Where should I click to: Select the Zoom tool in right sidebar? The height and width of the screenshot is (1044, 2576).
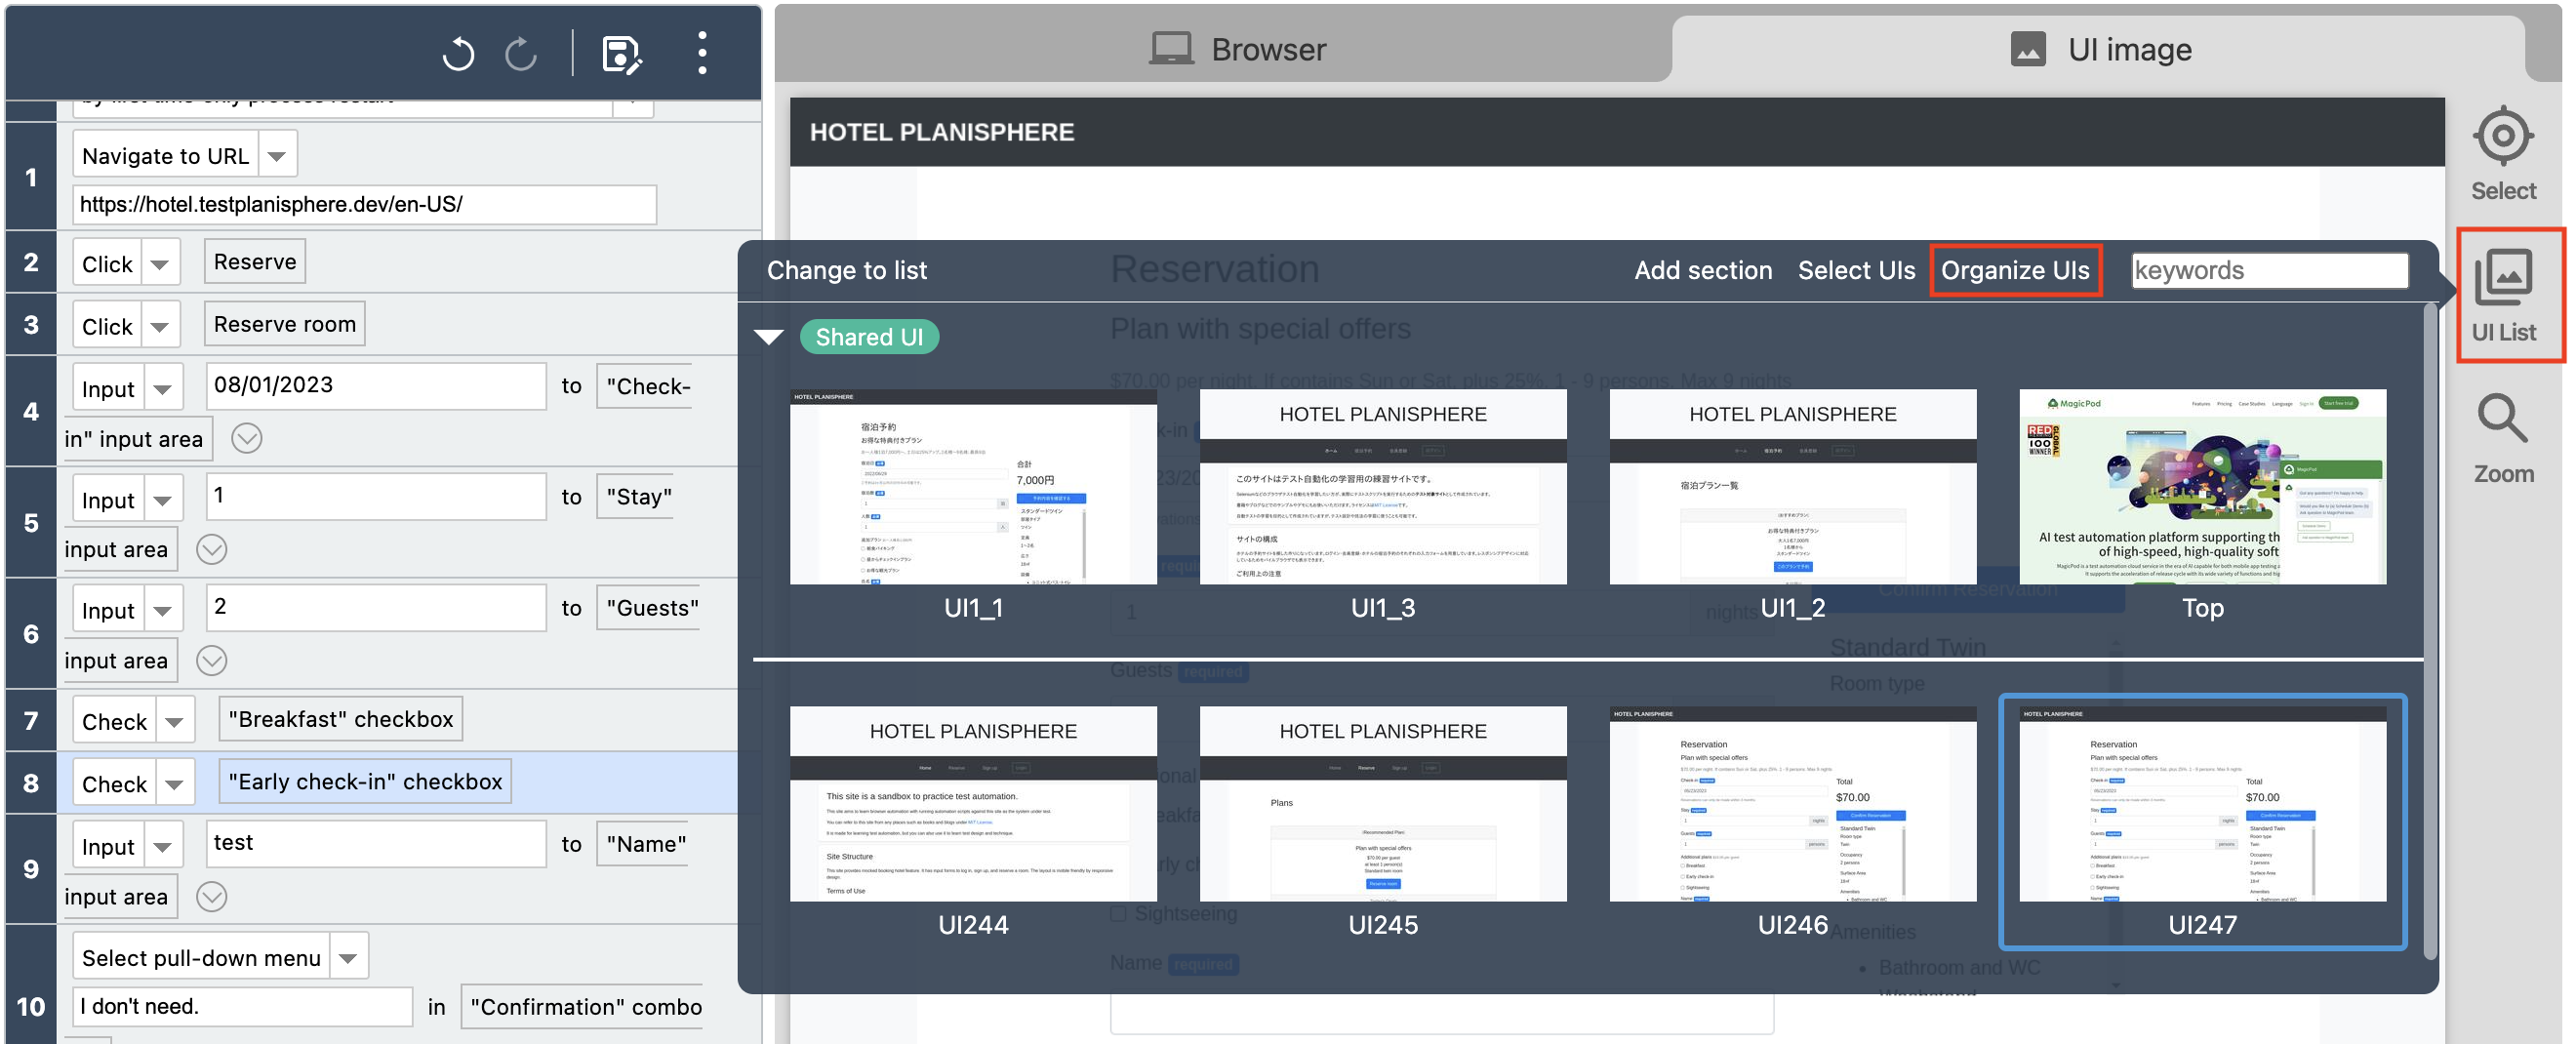point(2501,434)
